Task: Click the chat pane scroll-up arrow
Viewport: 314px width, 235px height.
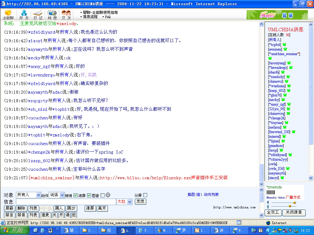Action: pos(261,24)
